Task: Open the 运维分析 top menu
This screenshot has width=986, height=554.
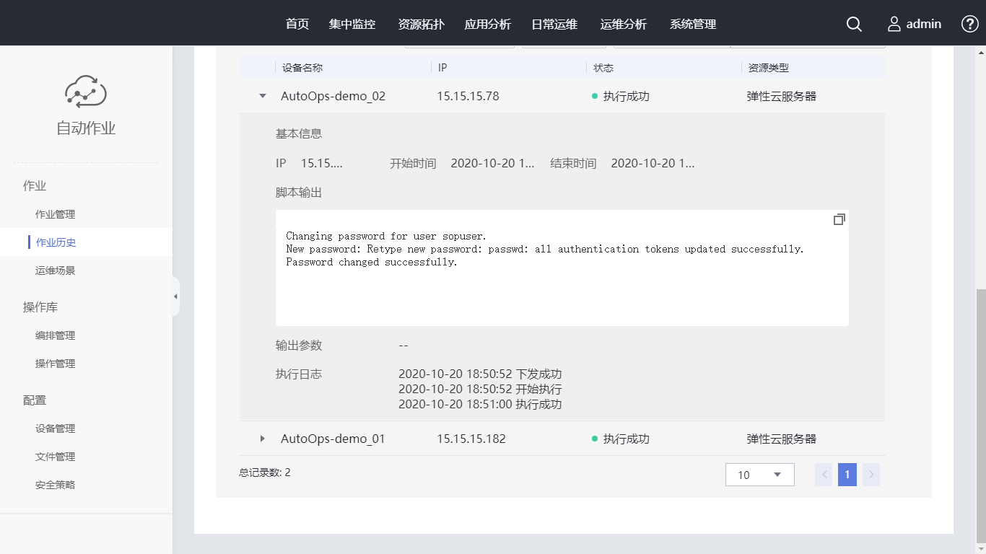Action: 624,24
